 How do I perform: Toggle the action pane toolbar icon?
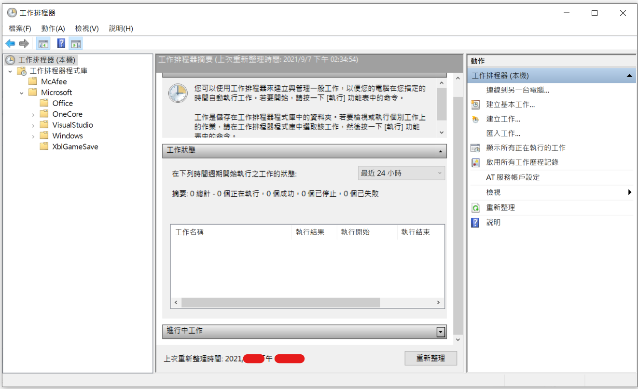pos(76,43)
